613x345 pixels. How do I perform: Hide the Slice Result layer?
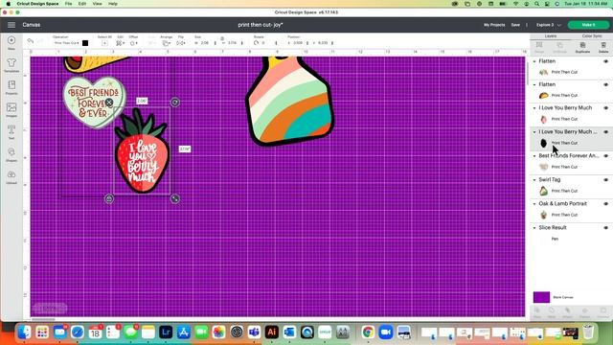(x=606, y=228)
